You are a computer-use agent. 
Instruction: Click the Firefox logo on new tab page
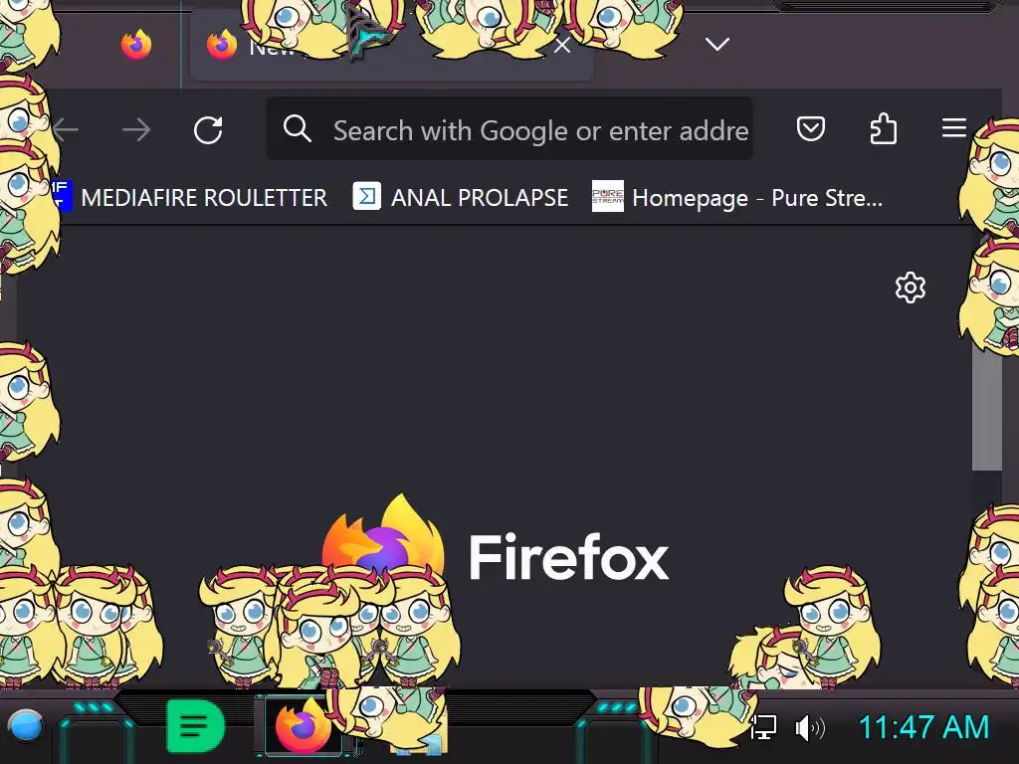pos(383,536)
